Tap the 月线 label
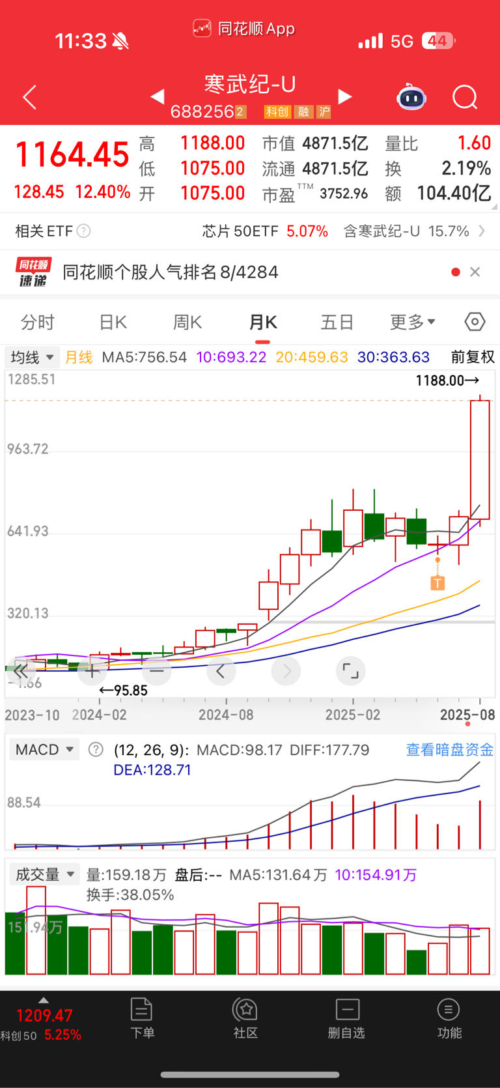Screen dimensions: 500x1088 (79, 357)
